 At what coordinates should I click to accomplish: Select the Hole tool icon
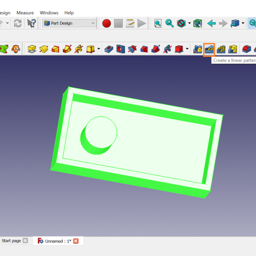pos(120,49)
